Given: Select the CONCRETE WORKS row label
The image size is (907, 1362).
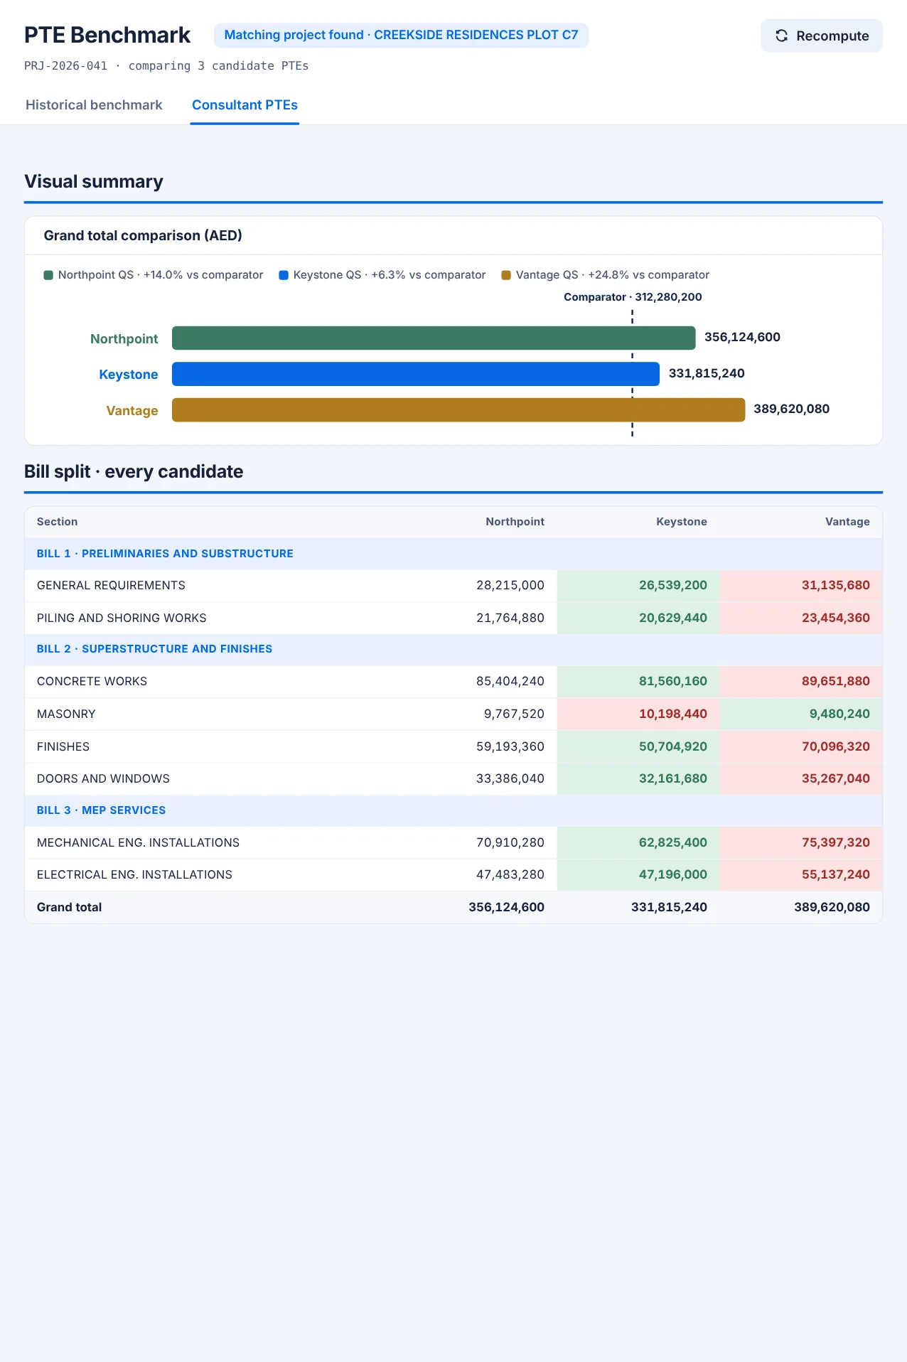Looking at the screenshot, I should 92,682.
